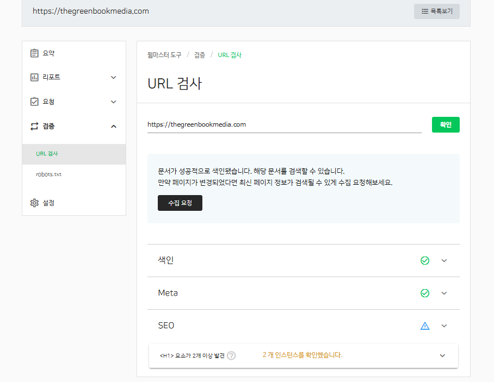Click the 목록보기 button
This screenshot has height=382, width=494.
tap(437, 11)
